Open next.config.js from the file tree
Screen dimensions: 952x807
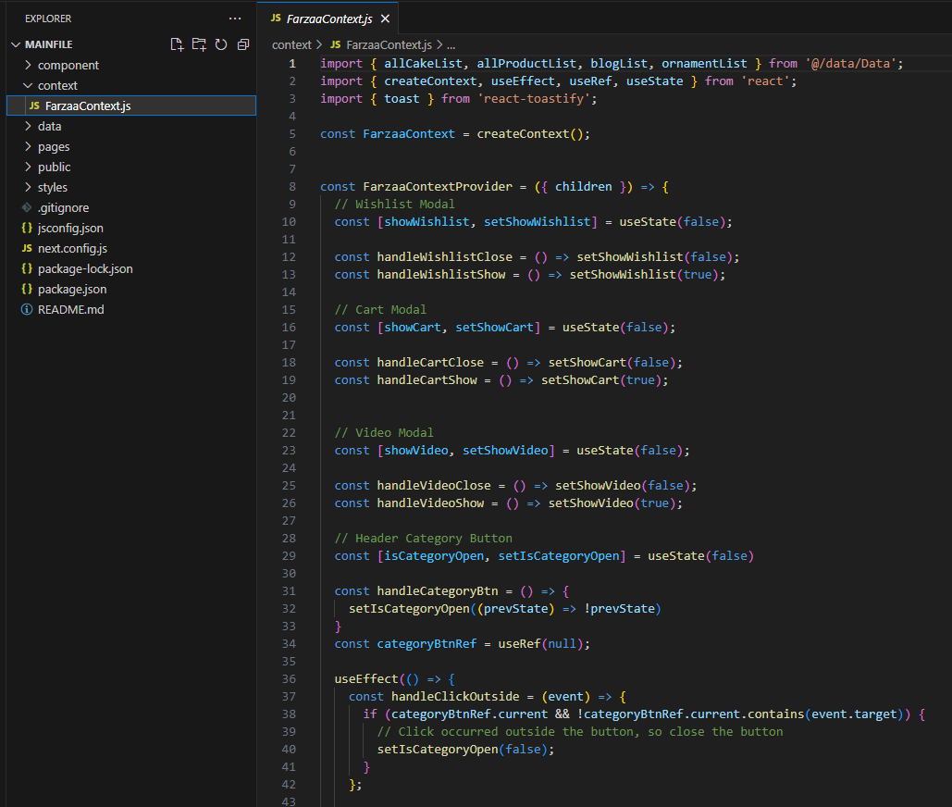[72, 249]
